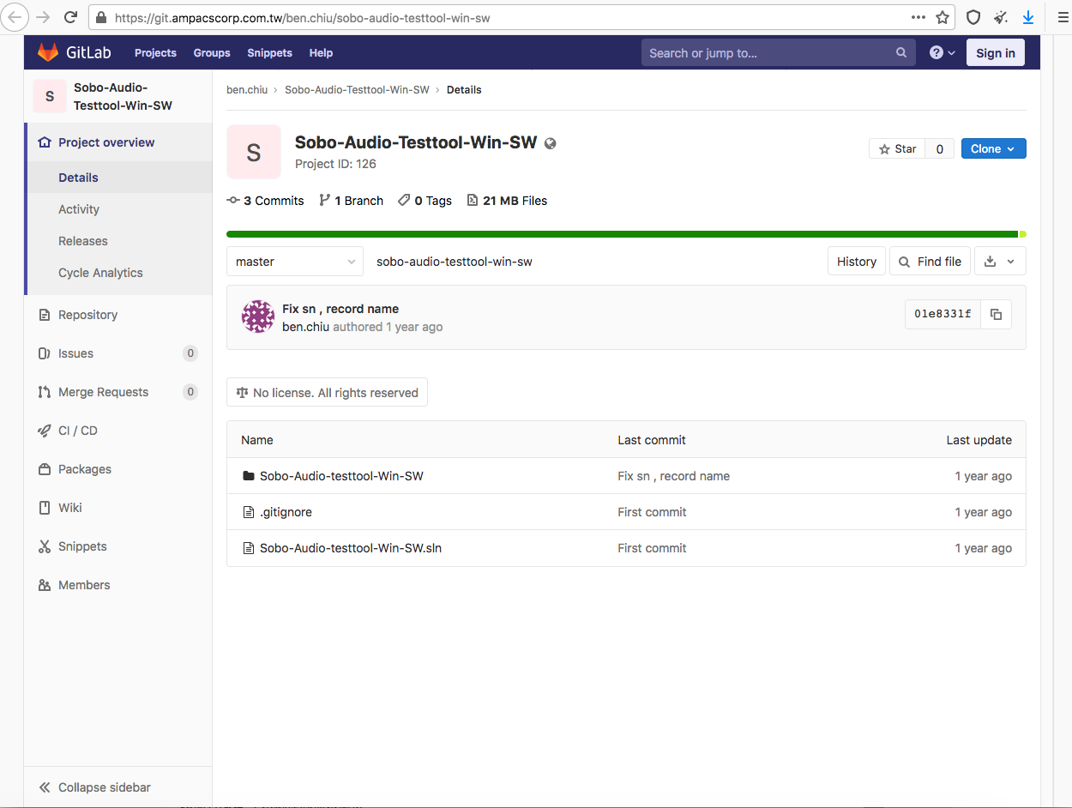Click the ben.chiu breadcrumb link
Viewport: 1072px width, 808px height.
point(246,90)
